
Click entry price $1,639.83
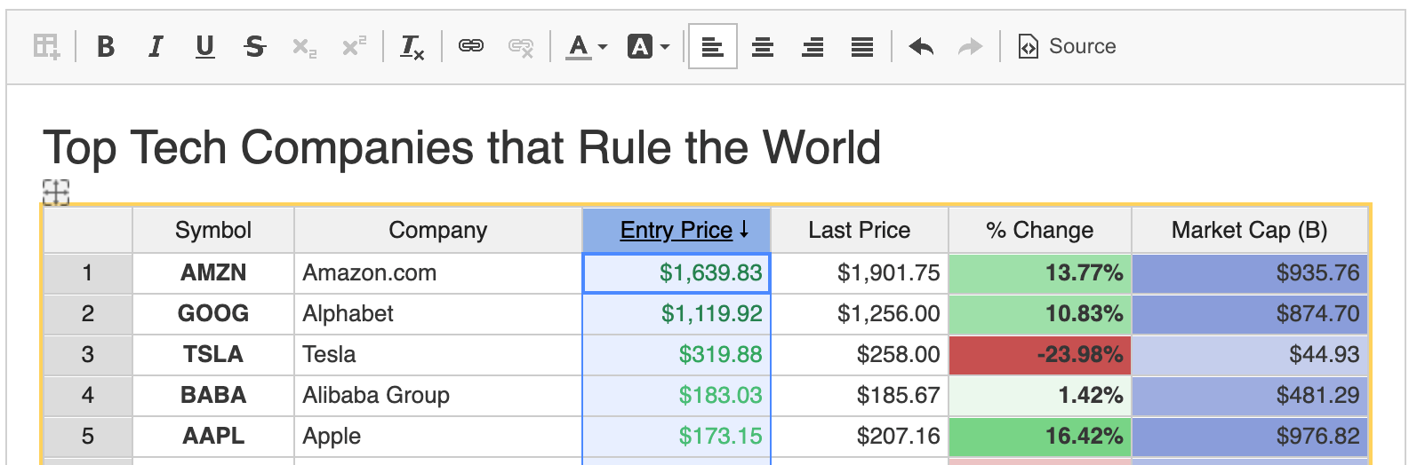coord(676,273)
